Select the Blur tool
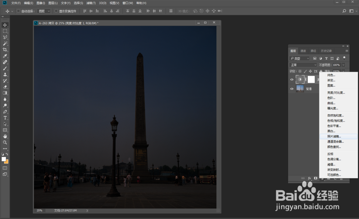Viewport: 359px width, 219px height. pyautogui.click(x=5, y=99)
